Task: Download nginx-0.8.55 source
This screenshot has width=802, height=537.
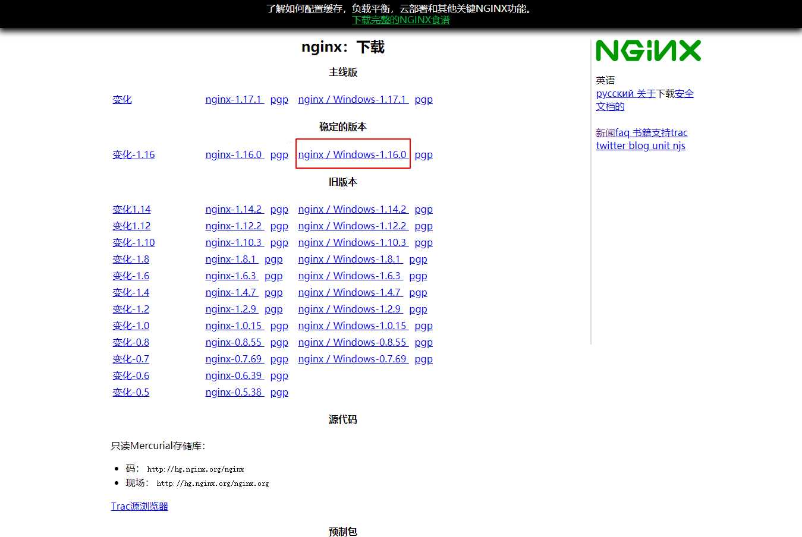Action: tap(234, 342)
